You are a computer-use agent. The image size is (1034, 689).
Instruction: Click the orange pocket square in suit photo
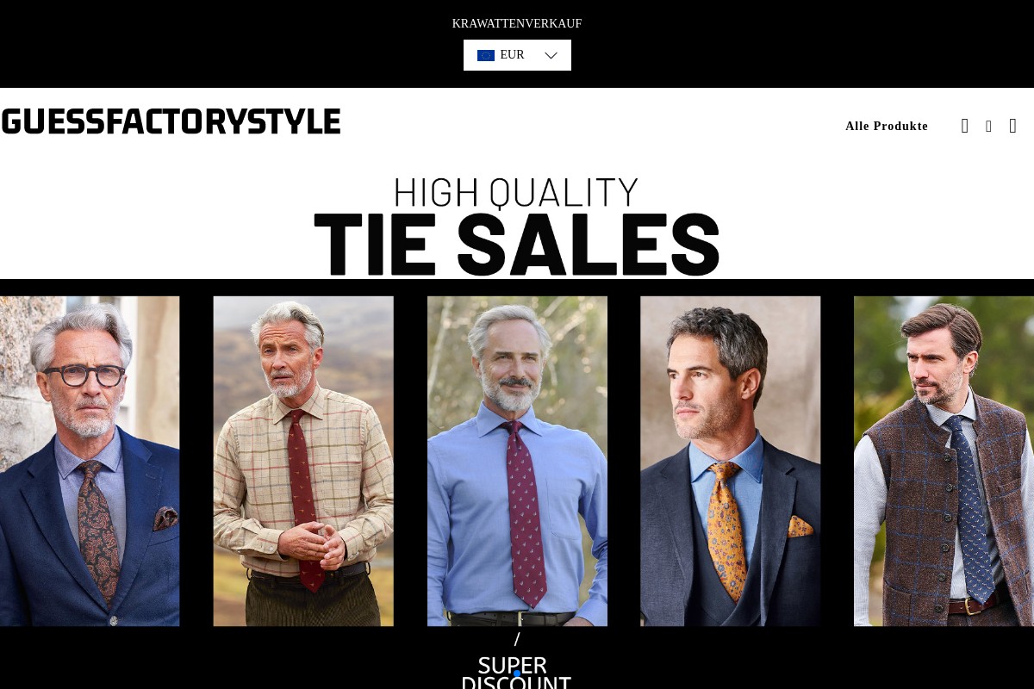coord(800,525)
